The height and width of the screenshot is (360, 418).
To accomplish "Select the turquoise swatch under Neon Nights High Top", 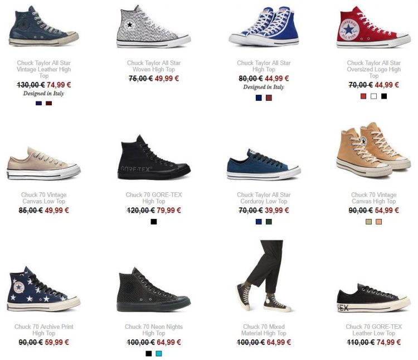I will click(x=159, y=354).
